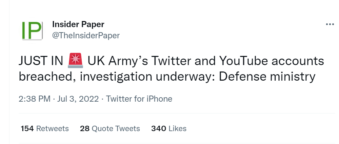
Task: View the 340 Likes list
Action: [x=169, y=129]
